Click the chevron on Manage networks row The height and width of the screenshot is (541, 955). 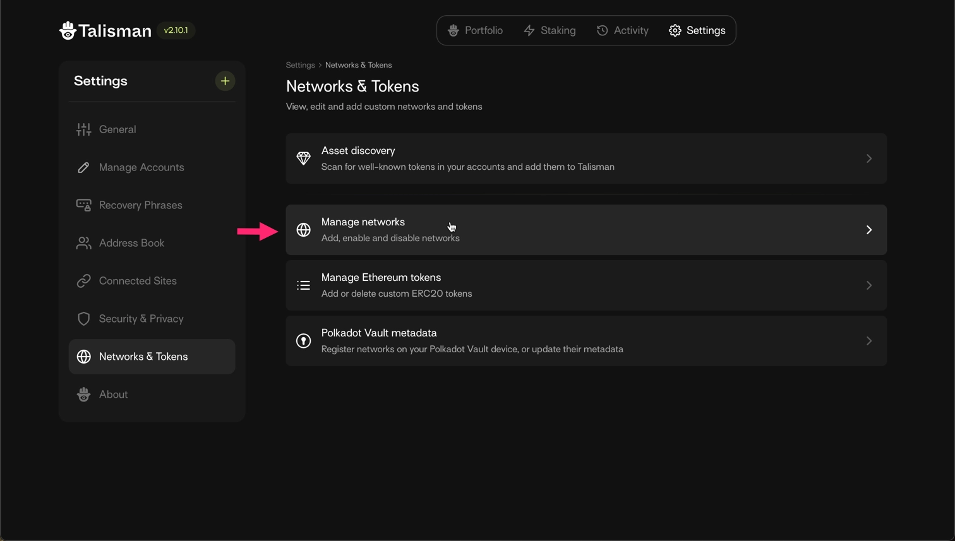(869, 230)
